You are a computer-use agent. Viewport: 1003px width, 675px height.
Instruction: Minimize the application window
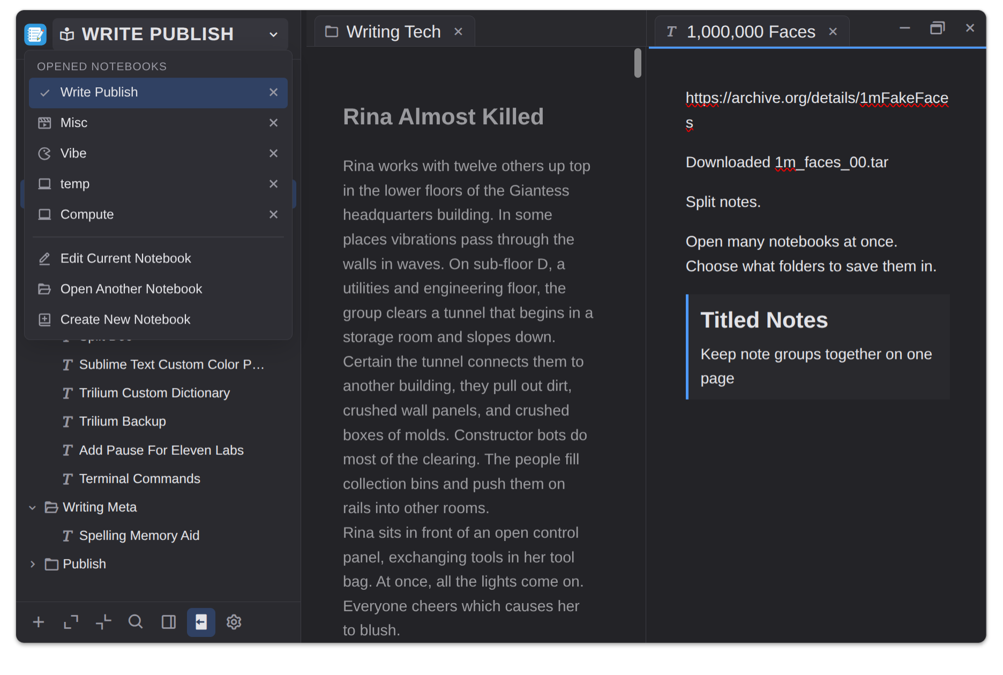[x=905, y=28]
